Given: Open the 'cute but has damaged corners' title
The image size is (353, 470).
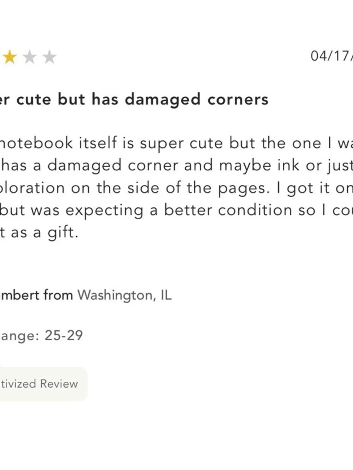Looking at the screenshot, I should point(134,100).
